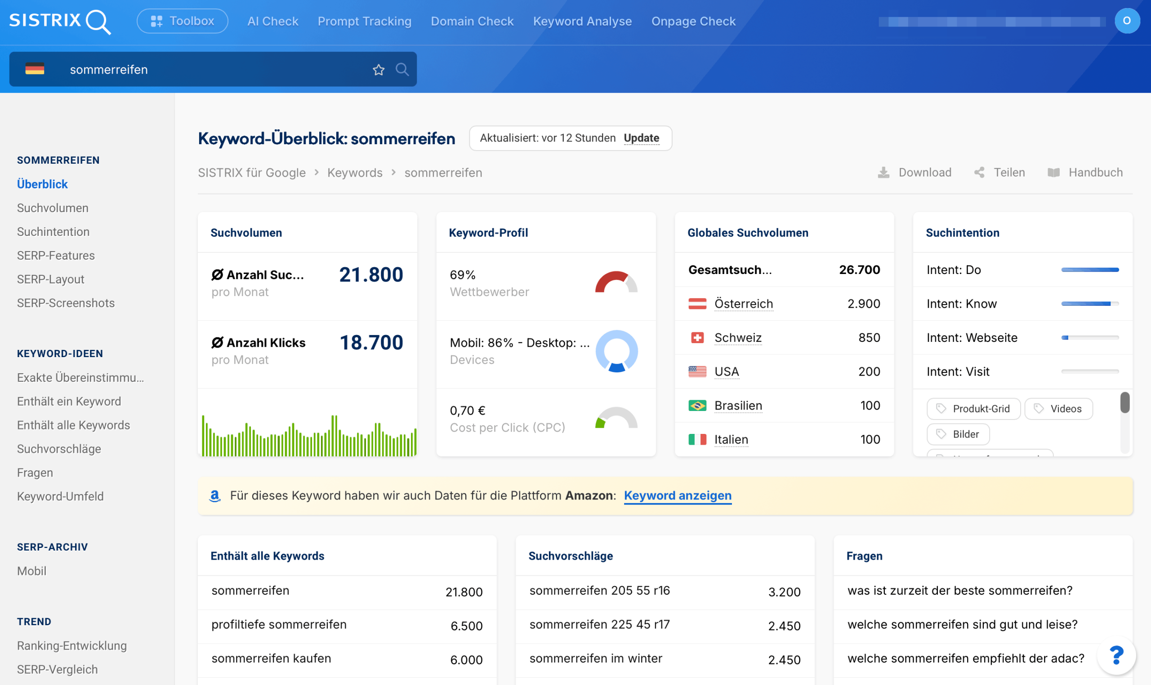Viewport: 1151px width, 685px height.
Task: Open Suchintention in the sidebar
Action: 53,232
